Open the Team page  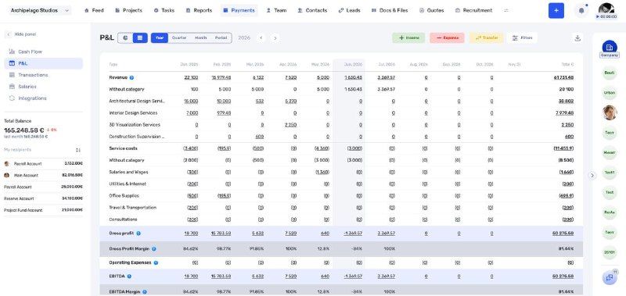coord(276,10)
